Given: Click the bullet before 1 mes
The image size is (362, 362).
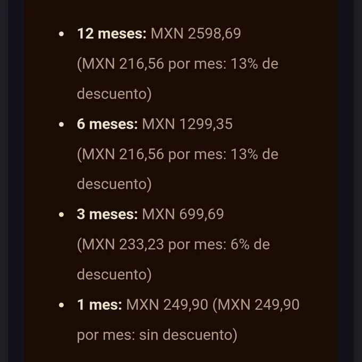Looking at the screenshot, I should 61,305.
